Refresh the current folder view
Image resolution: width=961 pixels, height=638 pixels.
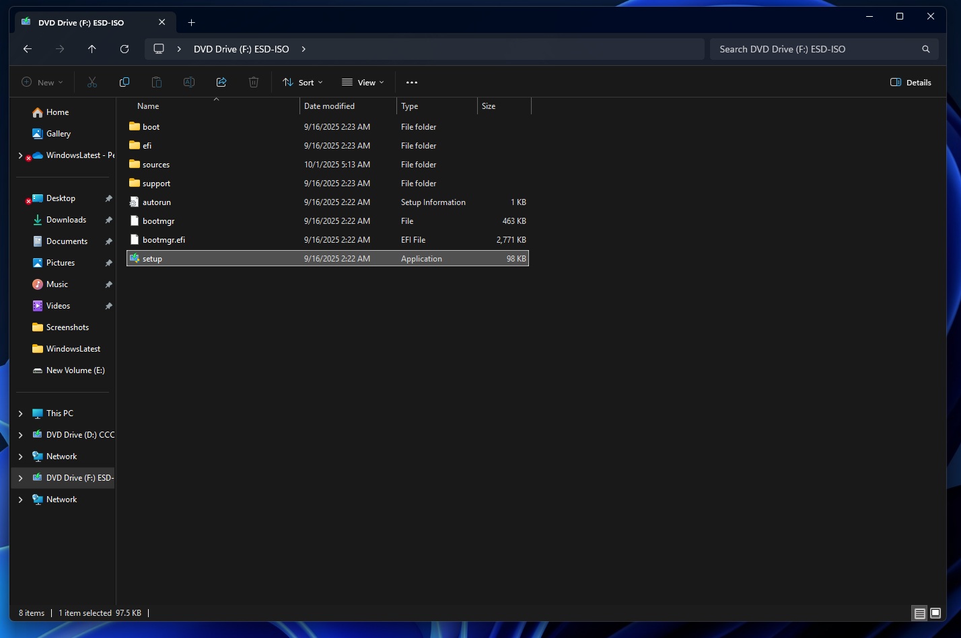[124, 48]
